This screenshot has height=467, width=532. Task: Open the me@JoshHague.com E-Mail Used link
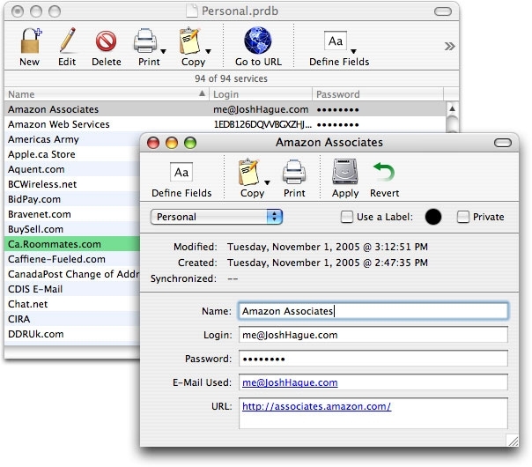[x=290, y=382]
